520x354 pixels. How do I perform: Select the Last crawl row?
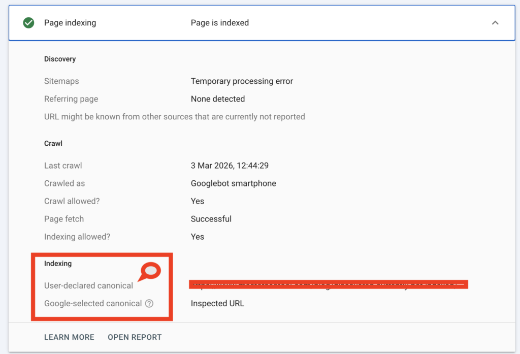[63, 165]
